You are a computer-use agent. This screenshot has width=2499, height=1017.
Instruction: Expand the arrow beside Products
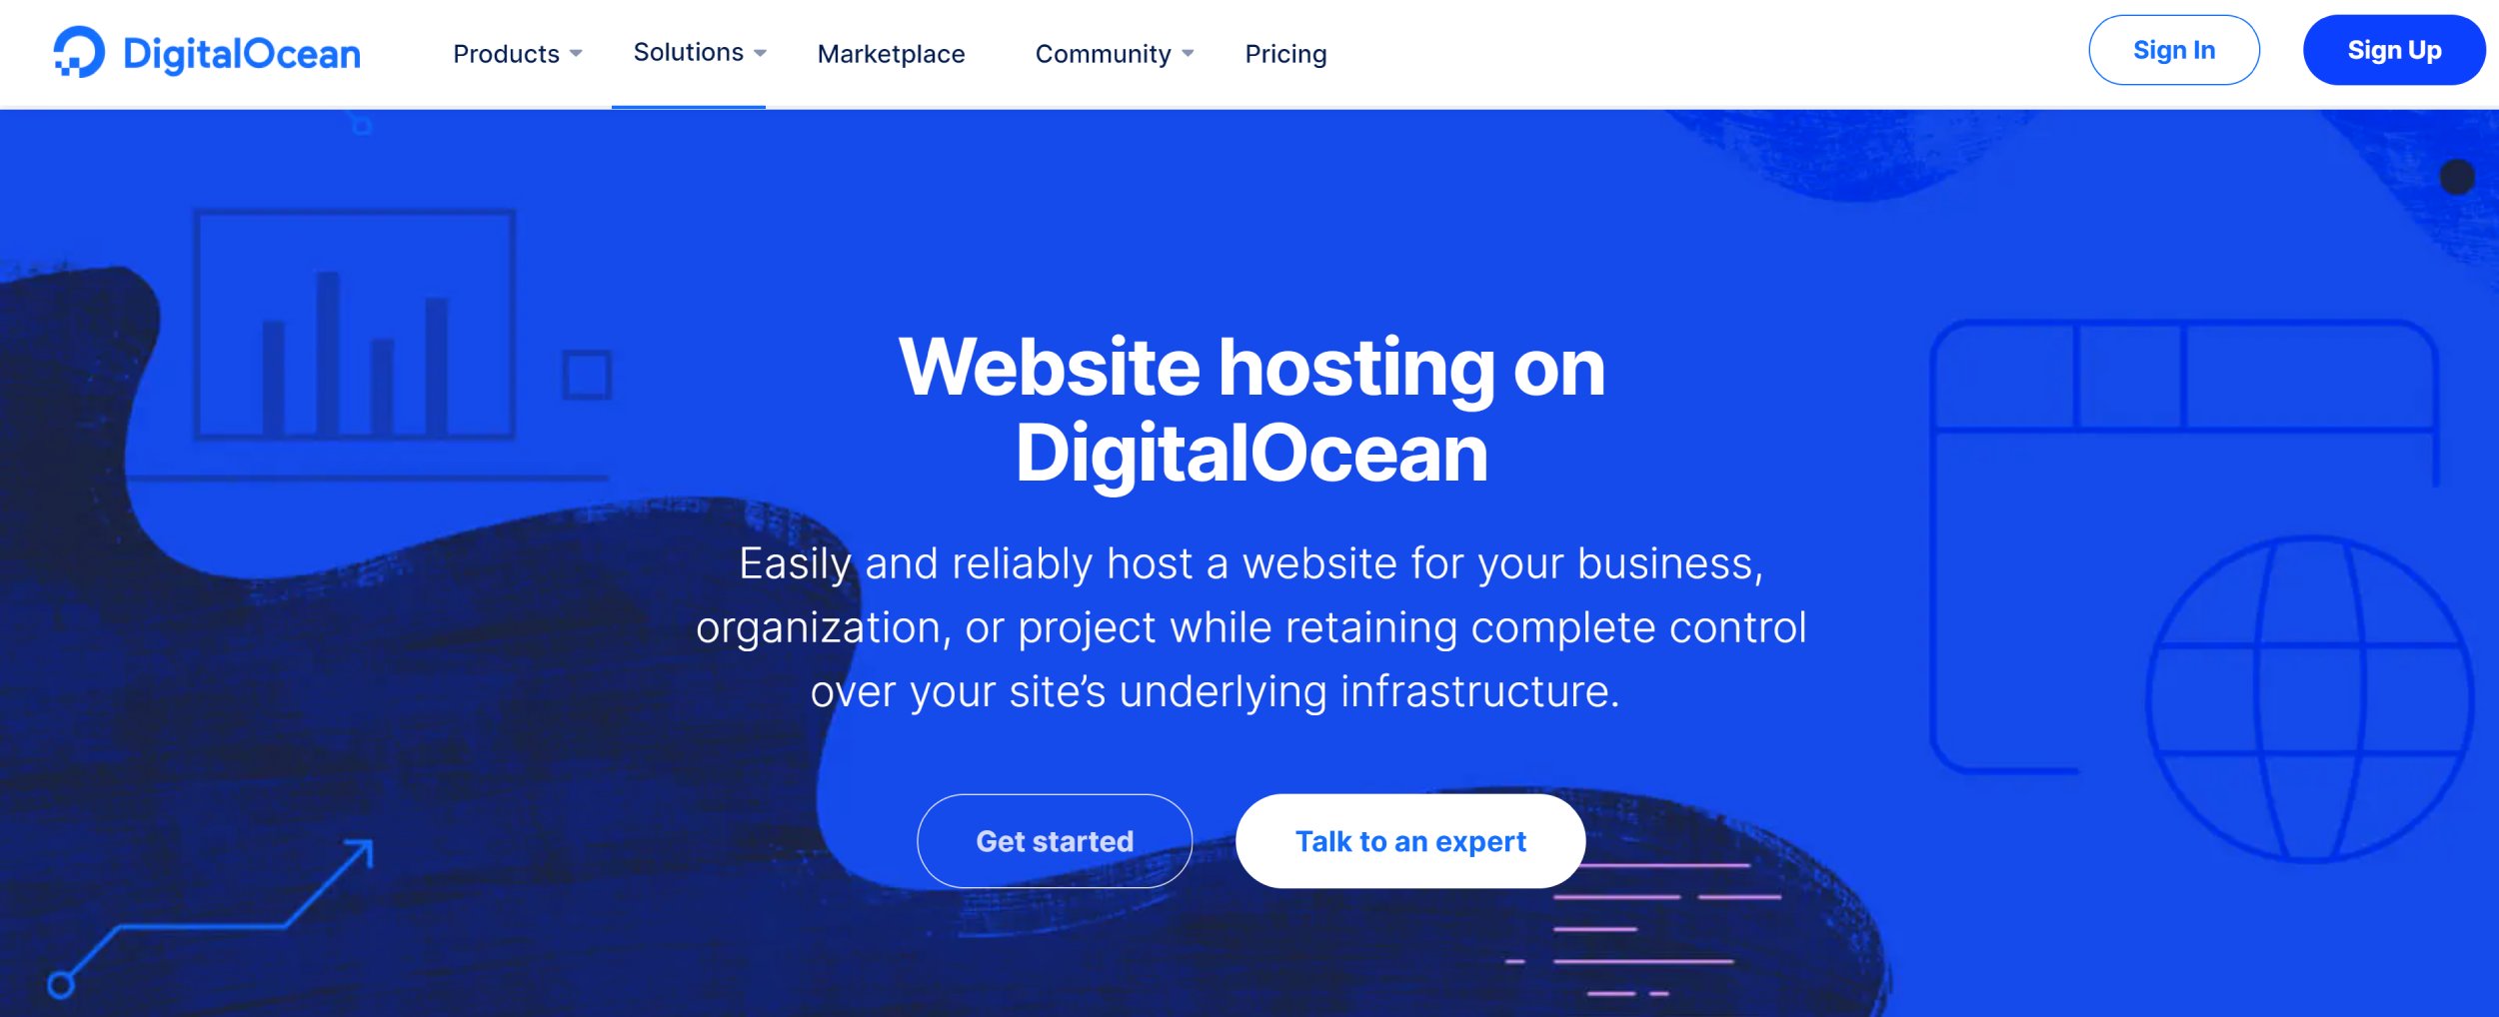point(576,54)
